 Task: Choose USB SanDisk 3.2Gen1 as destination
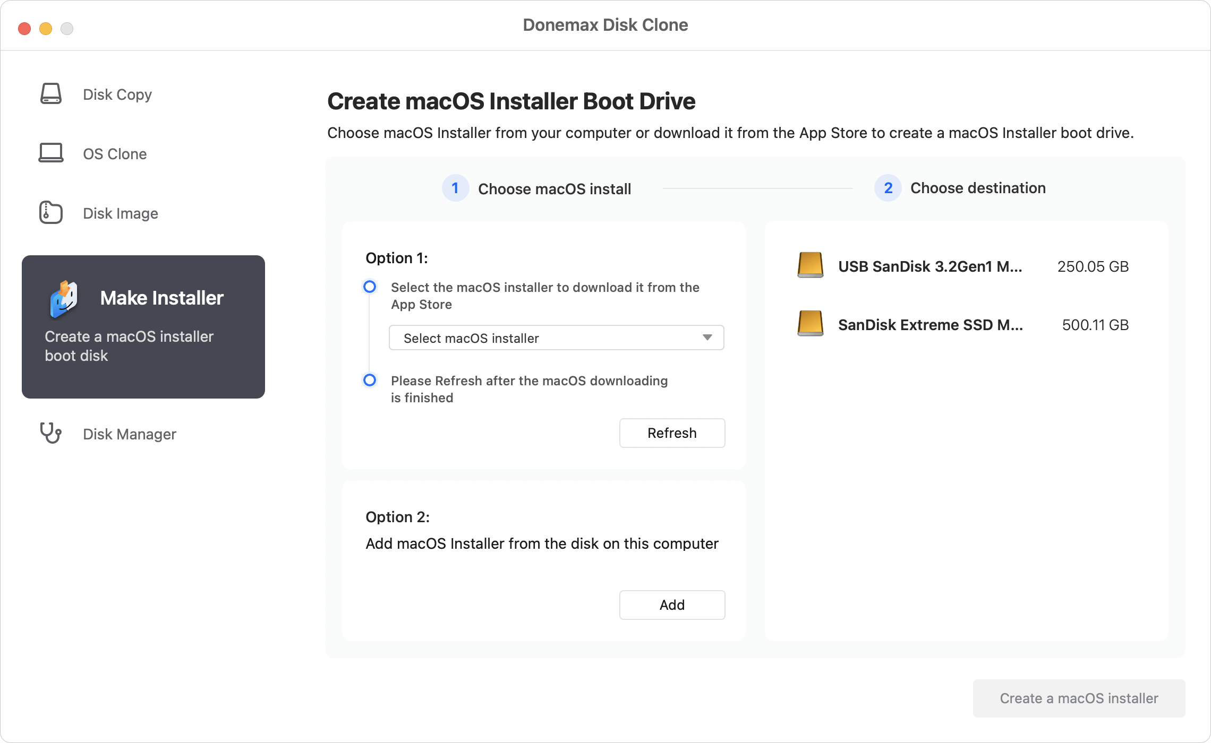[929, 266]
